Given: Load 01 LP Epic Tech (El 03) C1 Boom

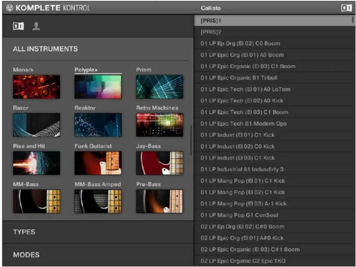Looking at the screenshot, I should coord(275,112).
